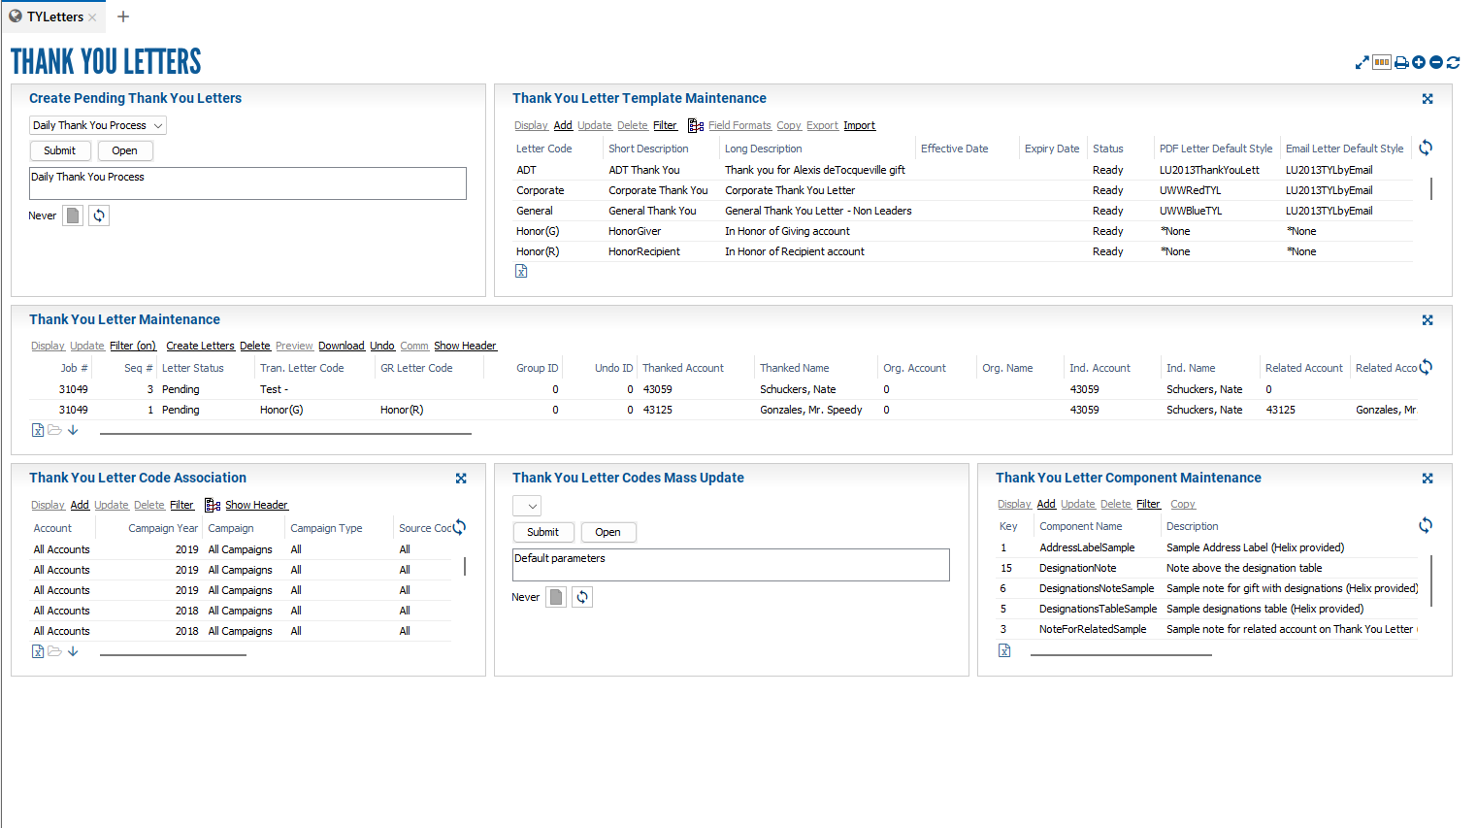Select the AddressLabelSample component row

pos(1207,547)
